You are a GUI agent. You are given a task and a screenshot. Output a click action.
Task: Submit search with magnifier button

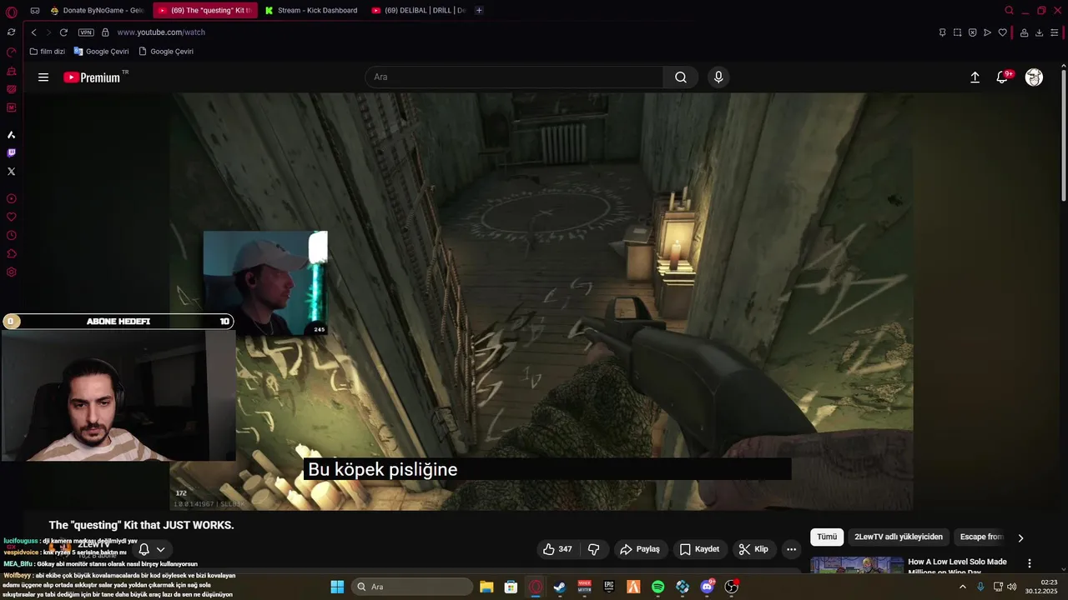[x=681, y=77]
